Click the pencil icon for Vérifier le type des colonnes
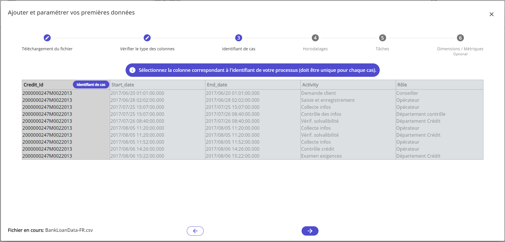The width and height of the screenshot is (505, 242). pyautogui.click(x=147, y=38)
